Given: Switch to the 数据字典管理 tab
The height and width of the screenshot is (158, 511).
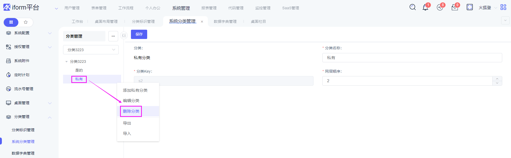Looking at the screenshot, I should tap(225, 21).
